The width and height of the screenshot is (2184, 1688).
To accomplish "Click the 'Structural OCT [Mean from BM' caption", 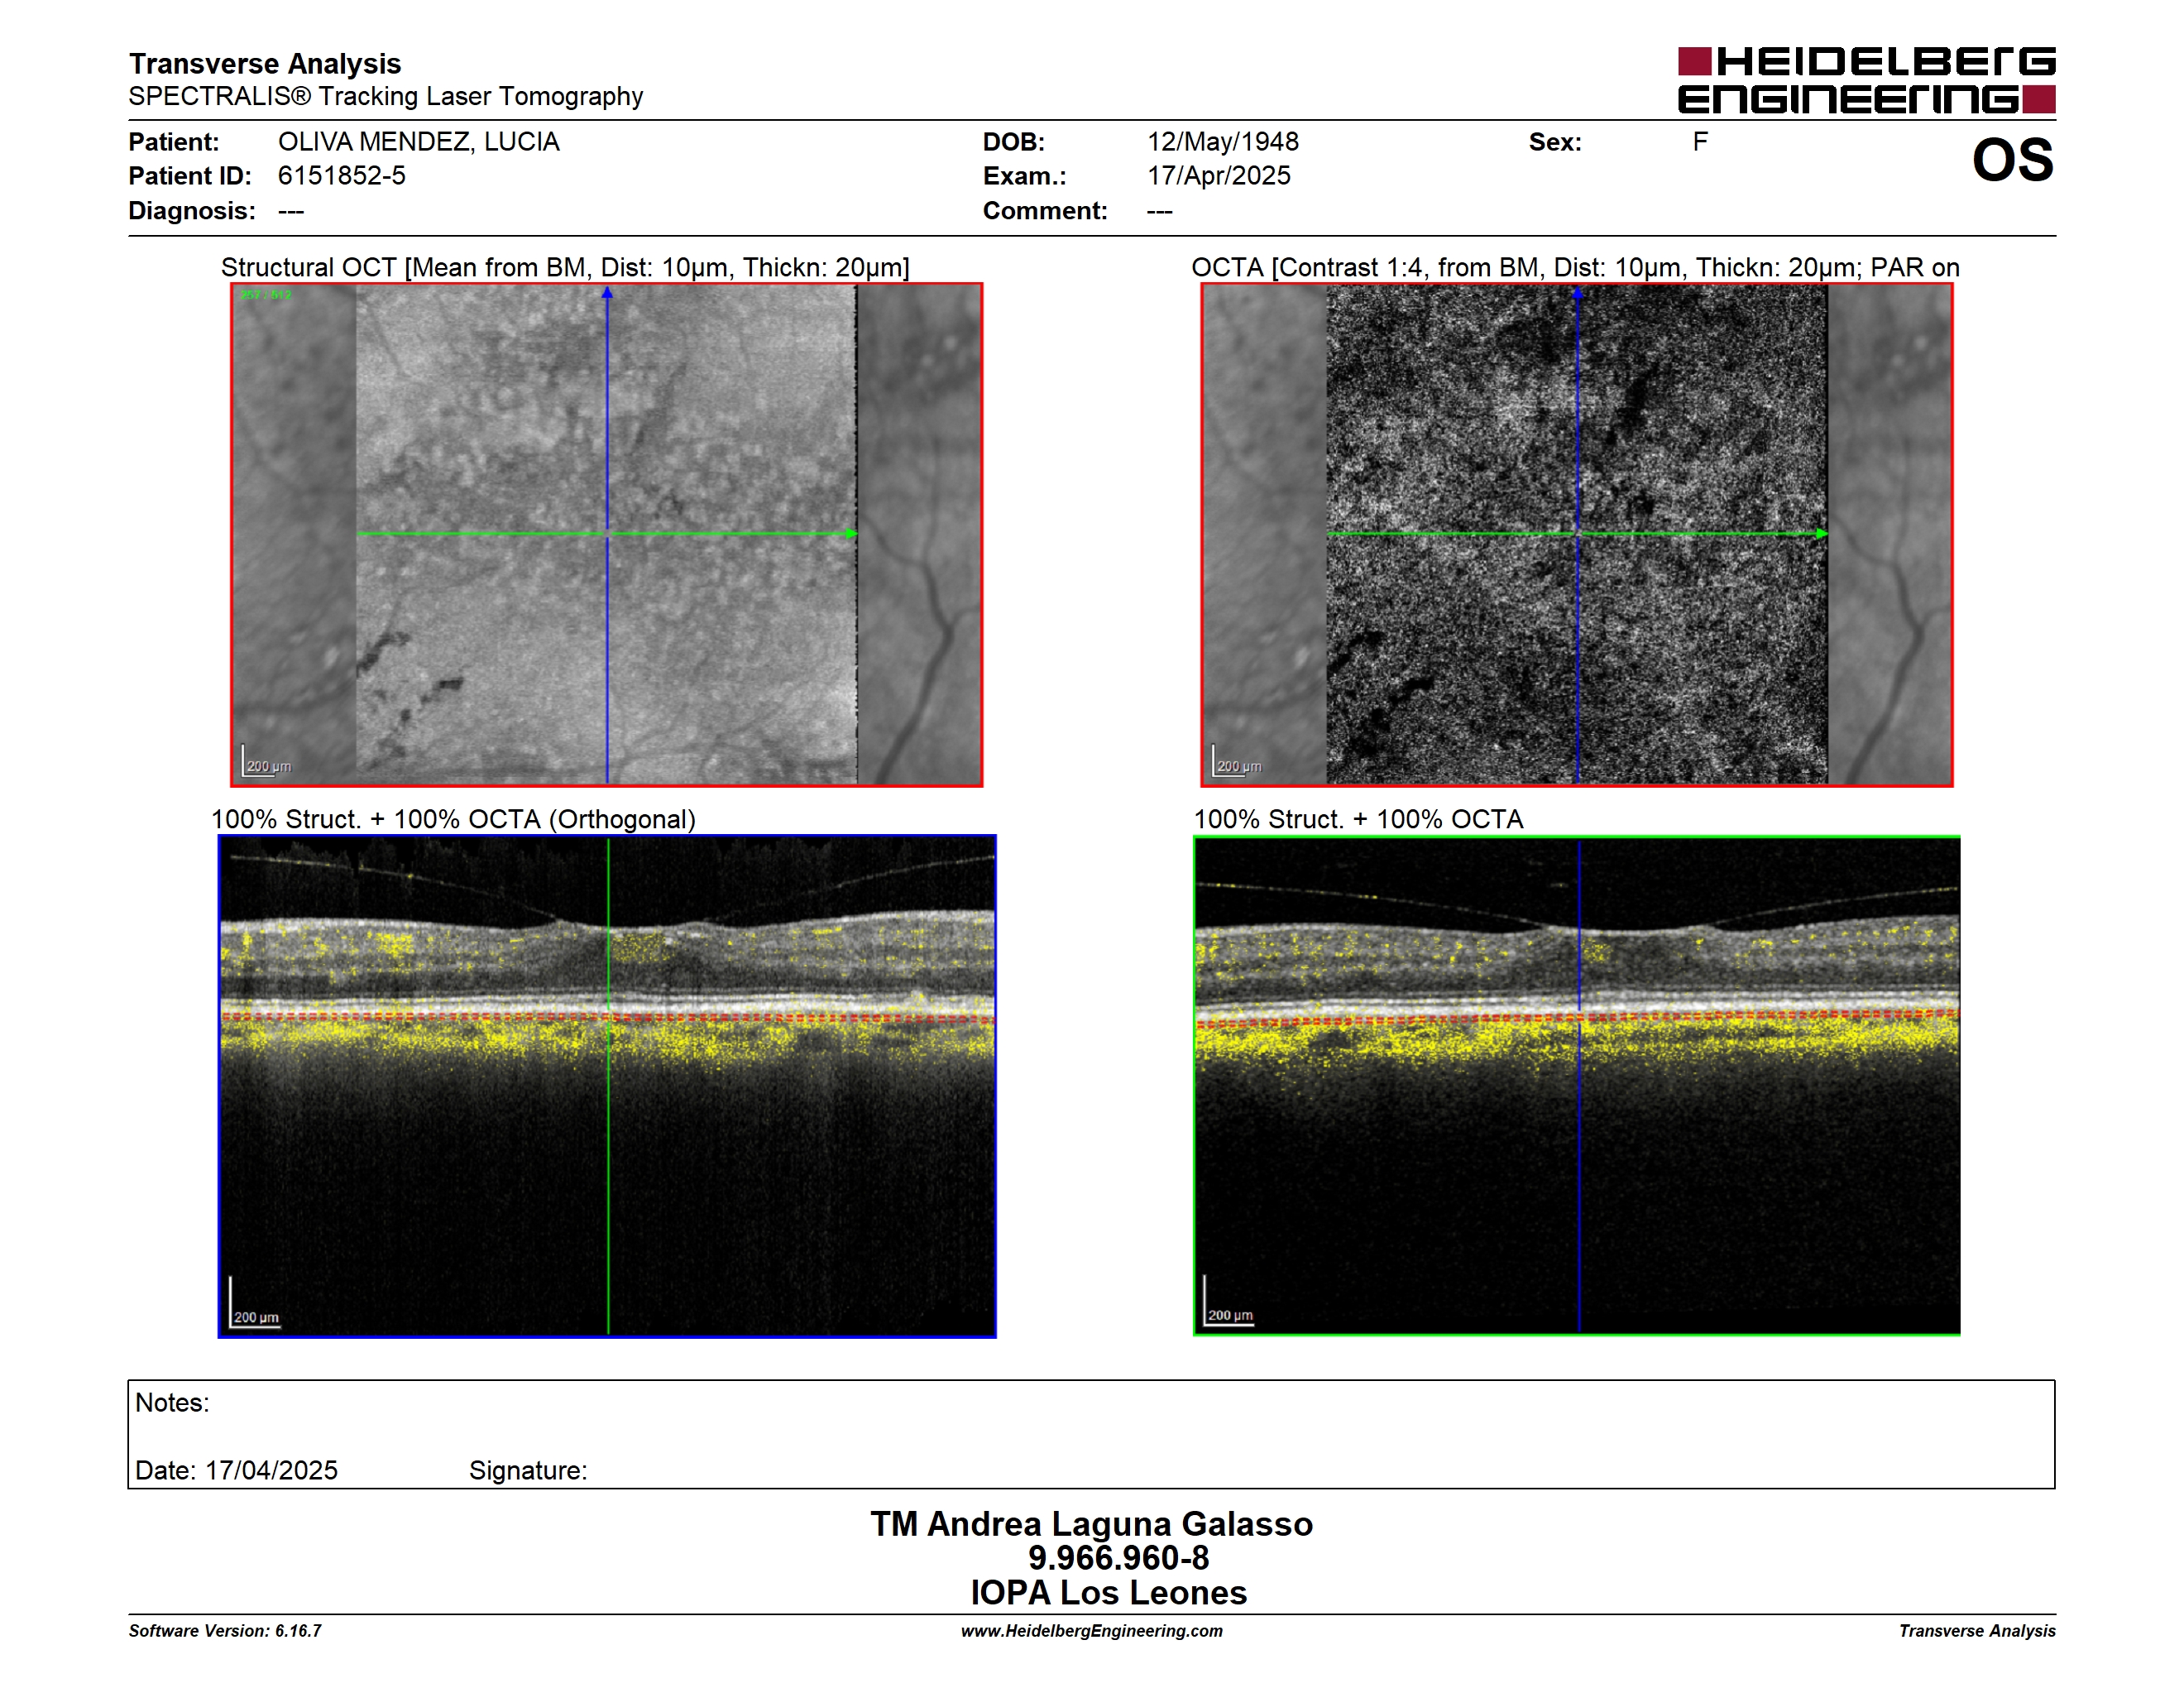I will 565,267.
